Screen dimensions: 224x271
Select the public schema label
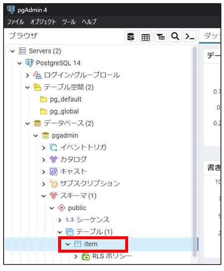pos(77,208)
